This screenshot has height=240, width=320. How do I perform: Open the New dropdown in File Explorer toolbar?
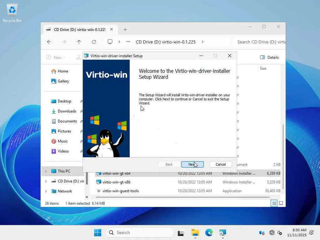coord(56,57)
